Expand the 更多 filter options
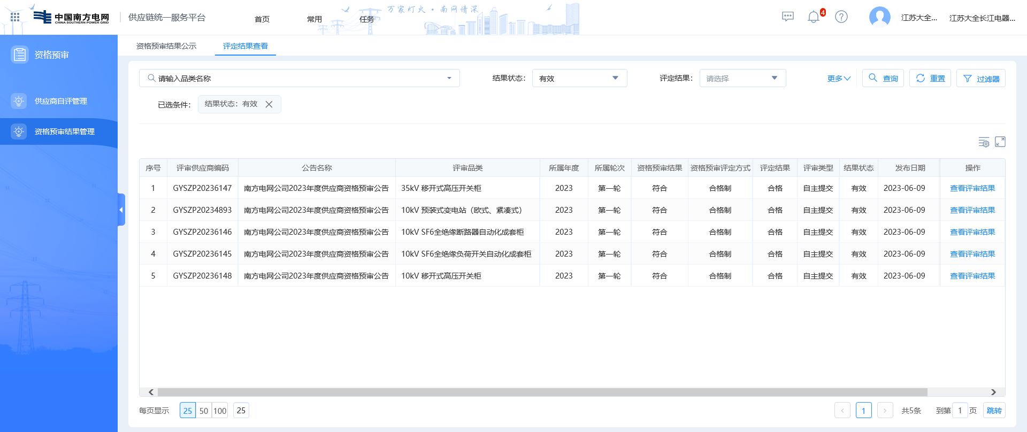 838,79
